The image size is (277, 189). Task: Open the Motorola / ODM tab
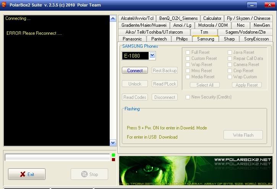click(x=213, y=25)
